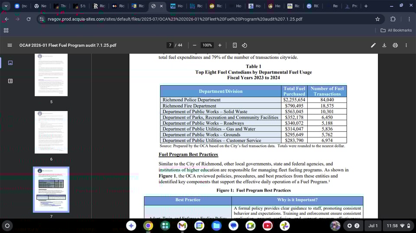Click the '6,974' transactions cell
The height and width of the screenshot is (233, 416).
tap(327, 140)
